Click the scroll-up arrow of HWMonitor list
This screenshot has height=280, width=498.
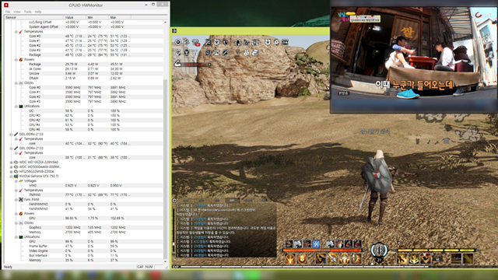[165, 23]
